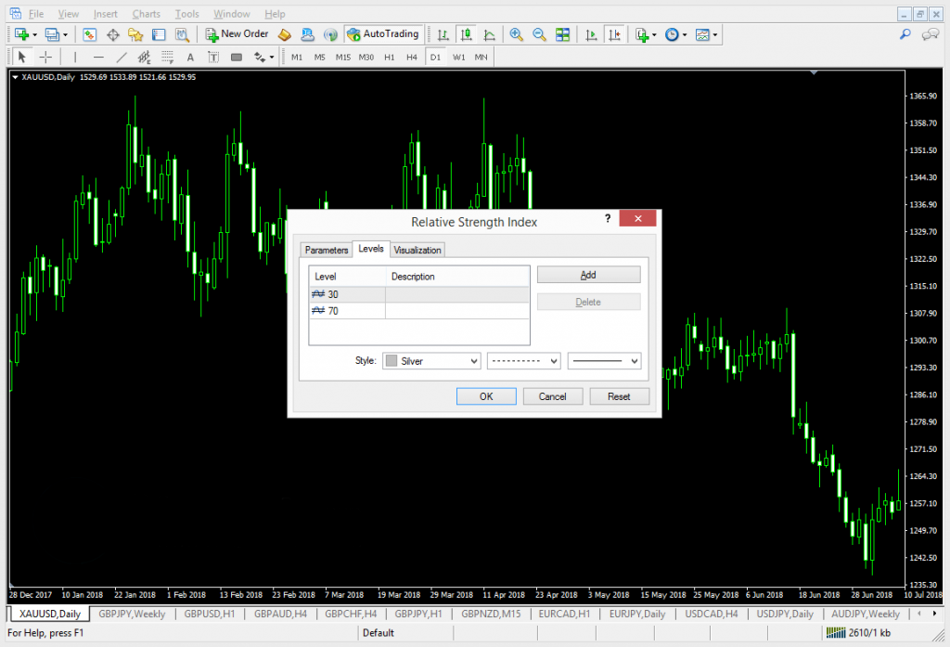This screenshot has height=647, width=950.
Task: Switch chart timeframe to M15
Action: point(343,57)
